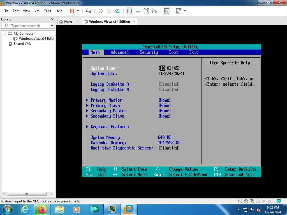Image resolution: width=287 pixels, height=215 pixels.
Task: Toggle the library sidebar view icon
Action: tap(129, 11)
